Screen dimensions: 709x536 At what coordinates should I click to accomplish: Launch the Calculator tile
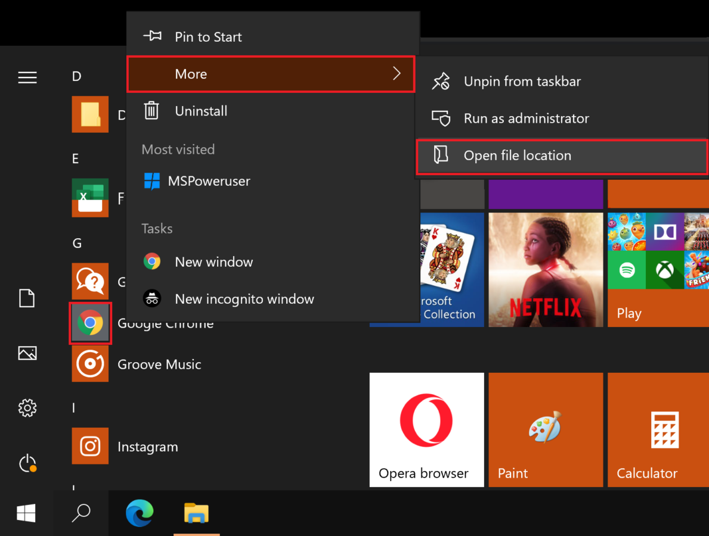coord(658,429)
